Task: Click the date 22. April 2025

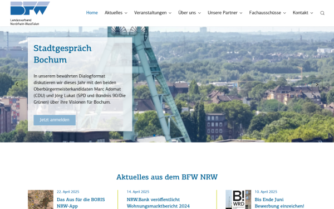Action: point(68,192)
